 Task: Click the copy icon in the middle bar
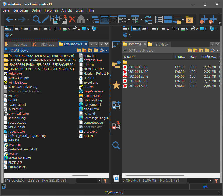(x=116, y=105)
